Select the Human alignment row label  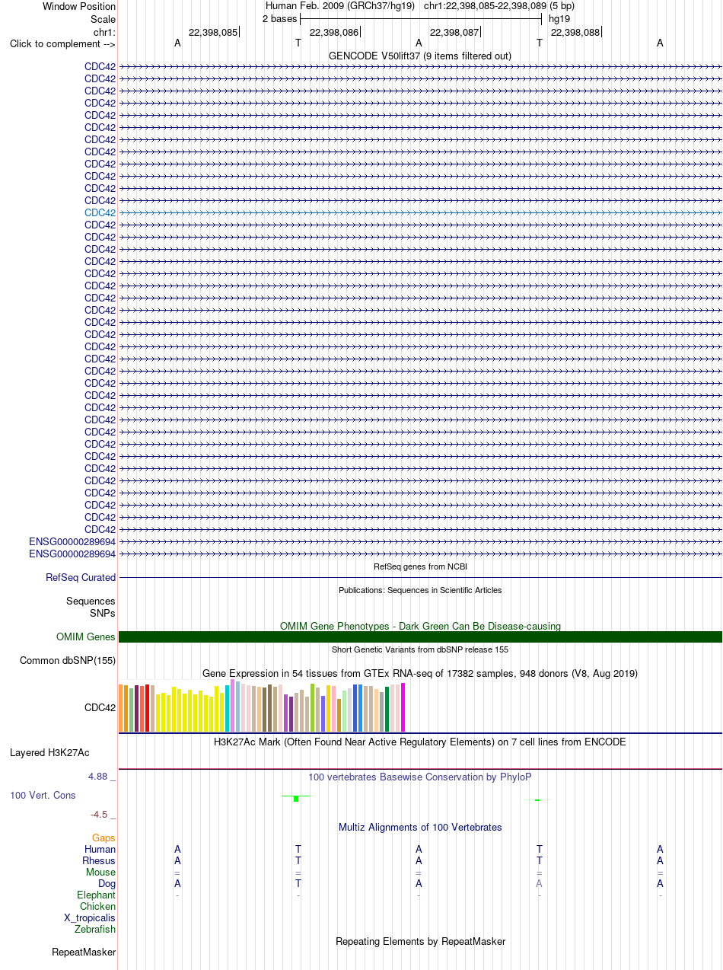(x=100, y=849)
